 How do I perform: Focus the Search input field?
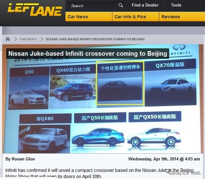(96, 6)
